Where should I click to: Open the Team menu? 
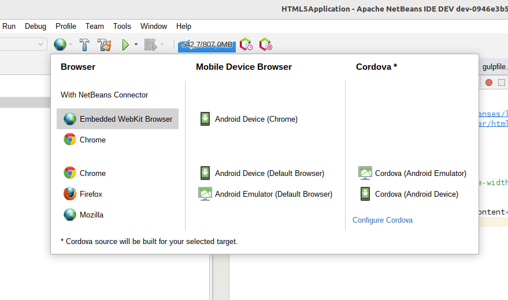95,26
